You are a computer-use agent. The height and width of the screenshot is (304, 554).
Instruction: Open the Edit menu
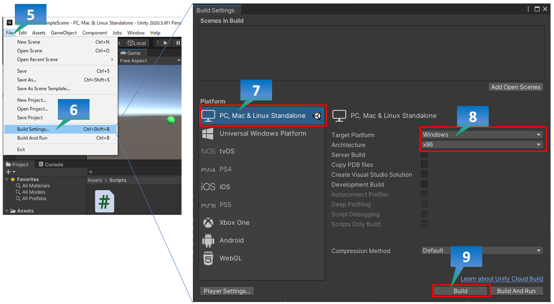(23, 33)
